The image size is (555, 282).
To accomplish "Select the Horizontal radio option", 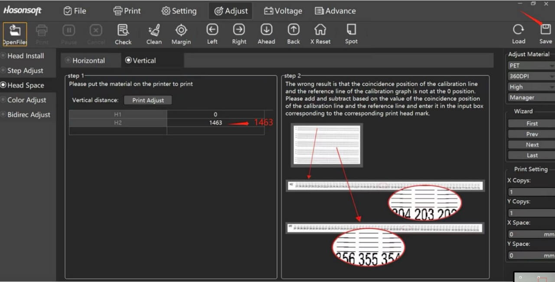I will click(x=69, y=60).
